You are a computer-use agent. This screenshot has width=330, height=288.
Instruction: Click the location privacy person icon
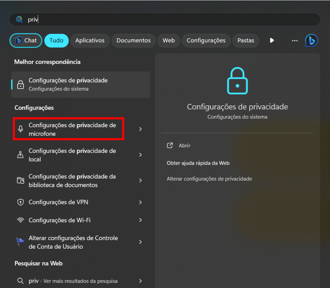(x=21, y=155)
